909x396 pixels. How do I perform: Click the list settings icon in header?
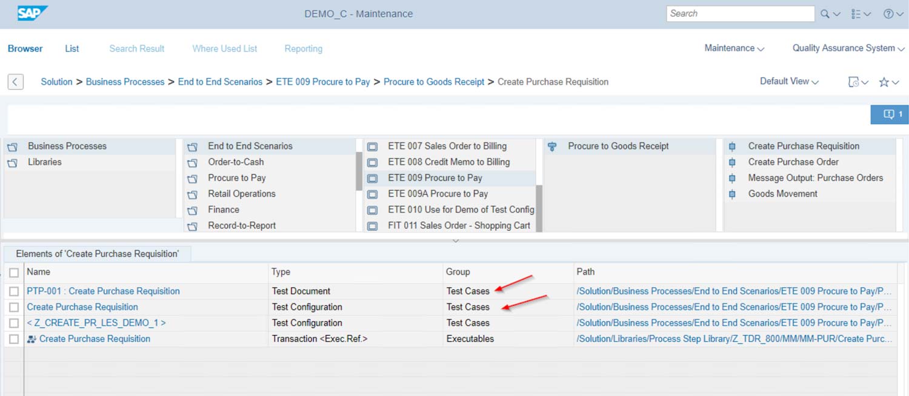pos(856,14)
